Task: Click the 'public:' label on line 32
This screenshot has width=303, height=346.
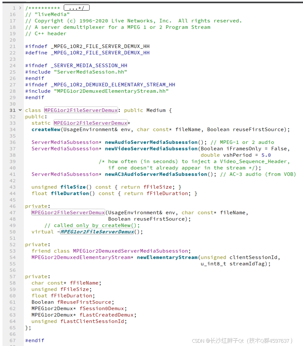Action: point(36,117)
